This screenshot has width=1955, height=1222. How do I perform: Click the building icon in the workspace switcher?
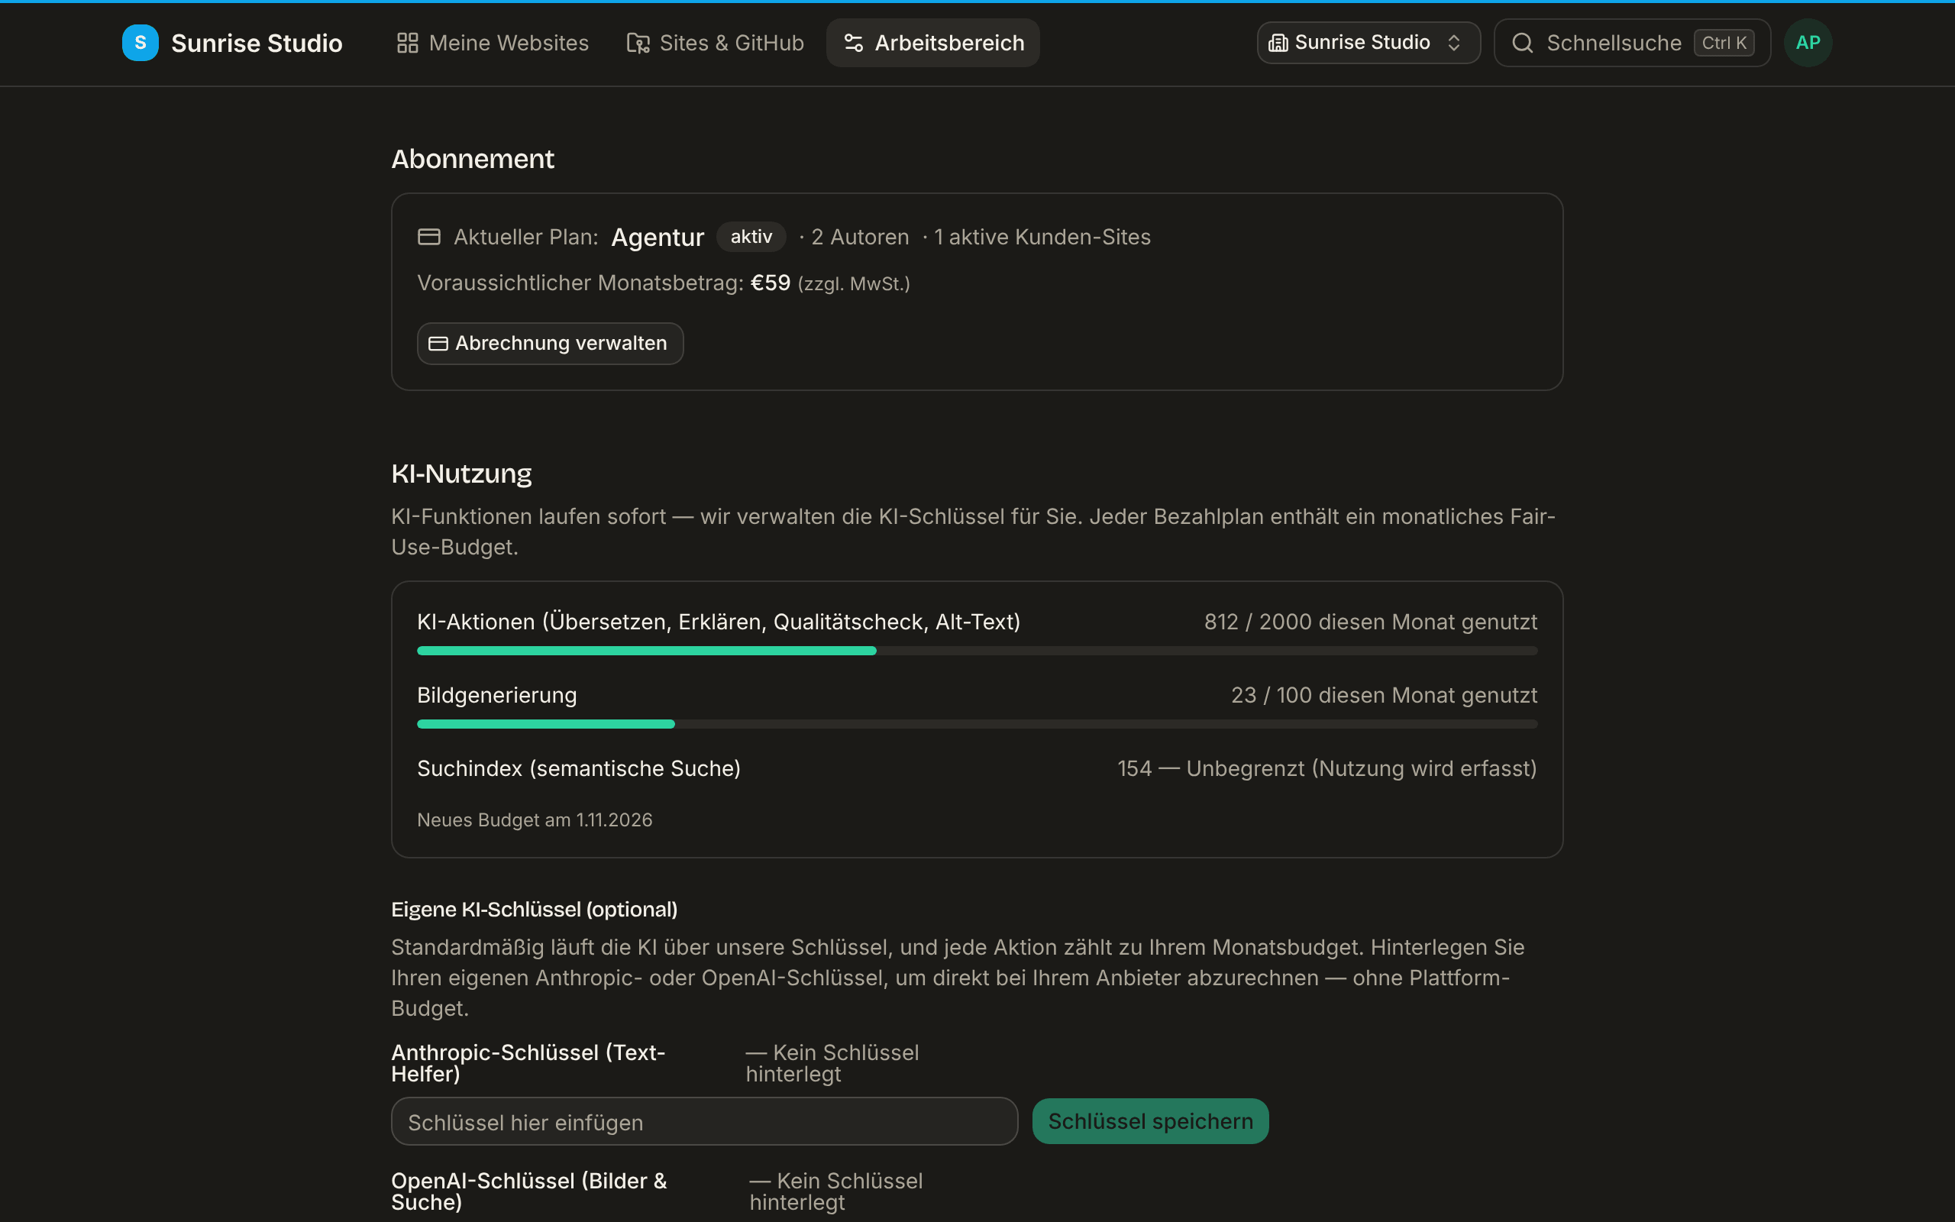[1278, 43]
